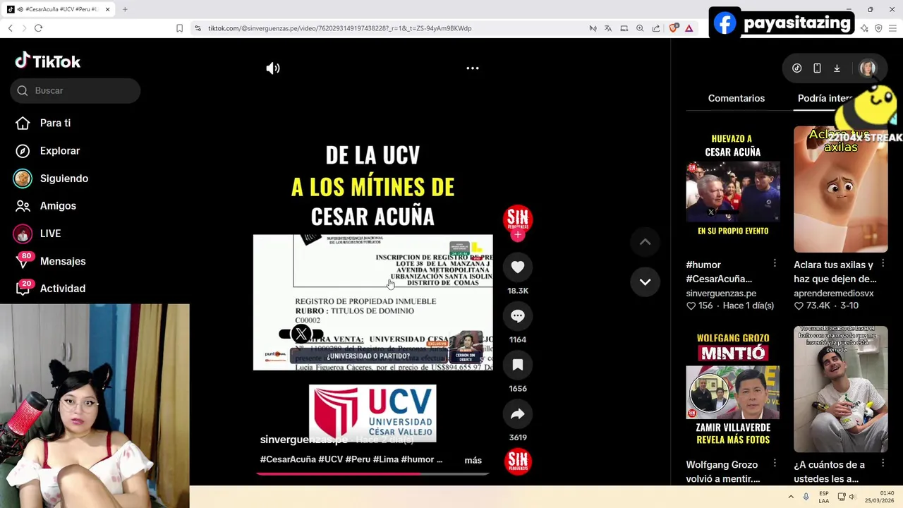Open a new browser tab
This screenshot has height=508, width=903.
click(125, 9)
